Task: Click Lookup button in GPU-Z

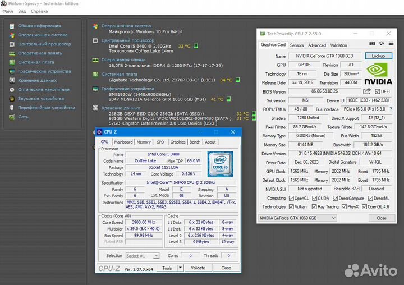Action: (x=378, y=56)
